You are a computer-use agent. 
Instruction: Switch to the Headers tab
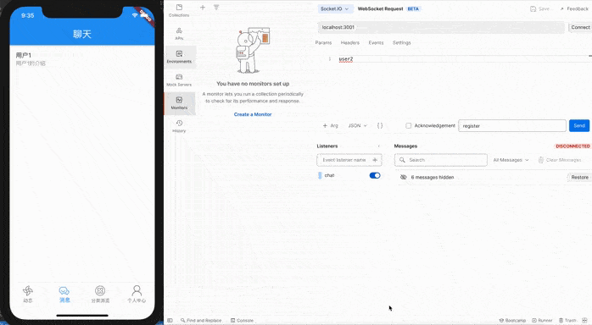(350, 43)
